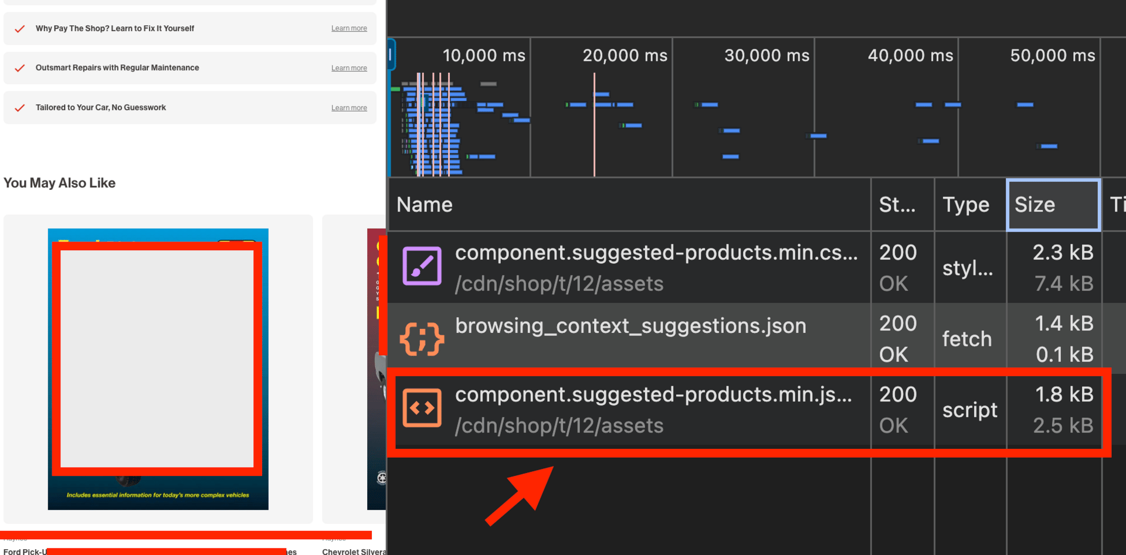Click the red checkmark beside 'Outsmart Repairs'
Image resolution: width=1126 pixels, height=555 pixels.
pyautogui.click(x=20, y=68)
